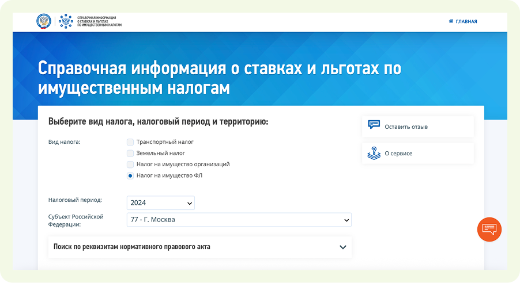Click the Поиск по реквизитам нормативного правового акта title

tap(131, 247)
